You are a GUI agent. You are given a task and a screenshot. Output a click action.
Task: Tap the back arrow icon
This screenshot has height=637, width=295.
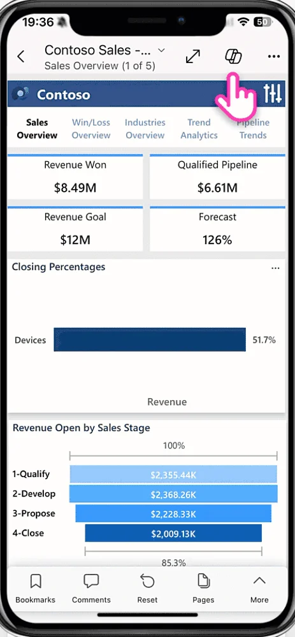21,57
